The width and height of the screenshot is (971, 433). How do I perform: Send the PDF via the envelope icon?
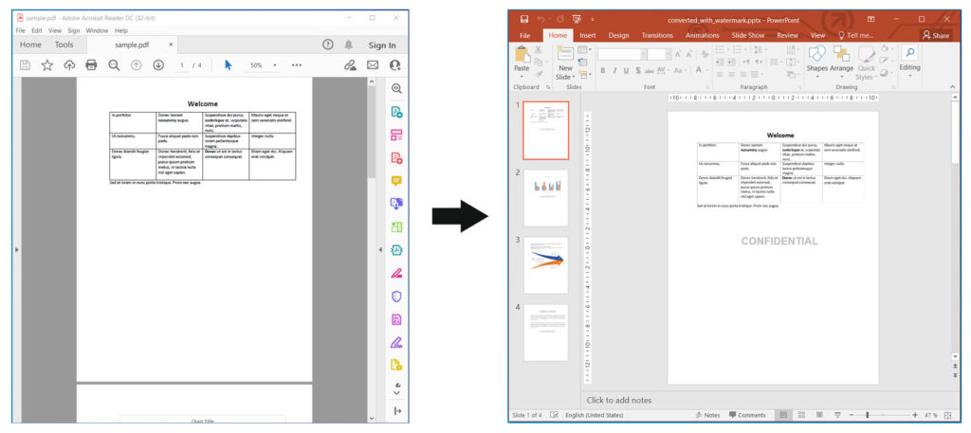[x=373, y=65]
